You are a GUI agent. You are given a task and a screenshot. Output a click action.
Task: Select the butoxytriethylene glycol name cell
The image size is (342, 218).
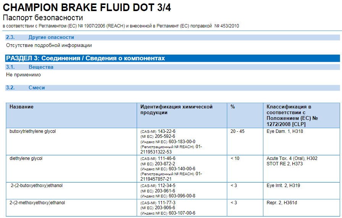pyautogui.click(x=71, y=142)
